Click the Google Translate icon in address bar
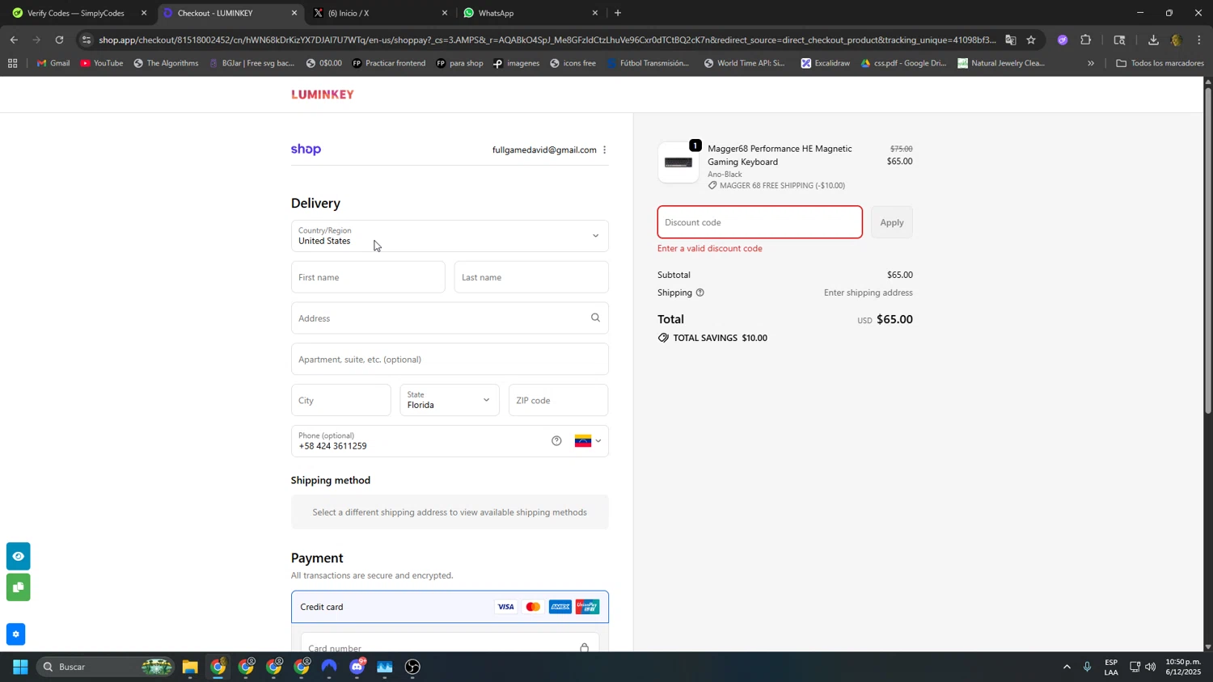Viewport: 1213px width, 682px height. click(1010, 40)
